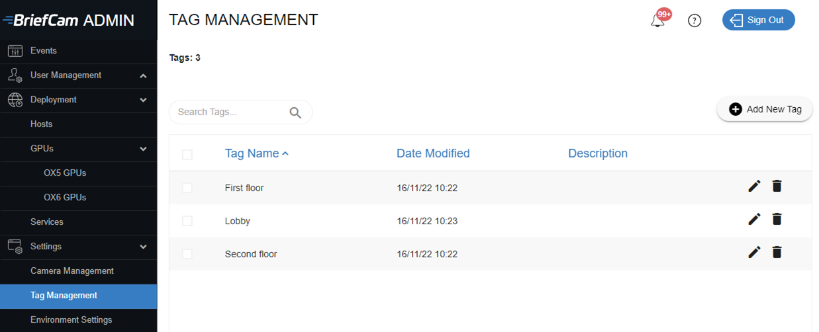Click the Lobby tag name
The width and height of the screenshot is (819, 332).
click(x=238, y=221)
